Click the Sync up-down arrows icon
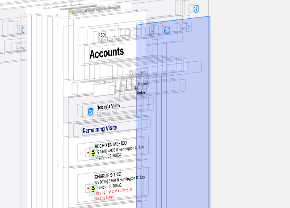Screen dimensions: 290x208 pos(189,27)
